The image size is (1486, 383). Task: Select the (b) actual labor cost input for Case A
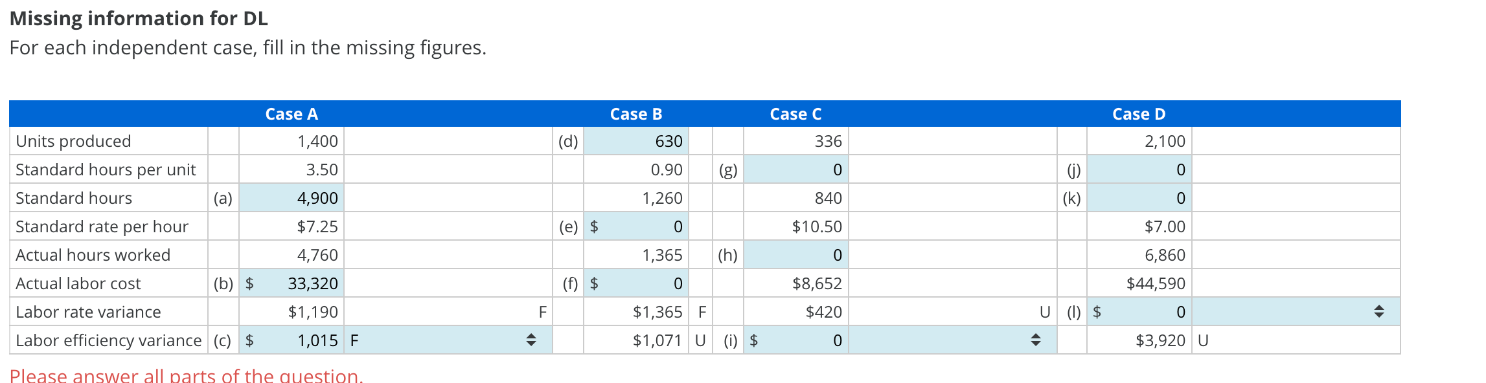pos(290,283)
